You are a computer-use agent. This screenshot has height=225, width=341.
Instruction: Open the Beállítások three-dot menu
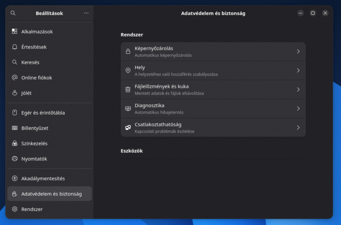click(86, 13)
